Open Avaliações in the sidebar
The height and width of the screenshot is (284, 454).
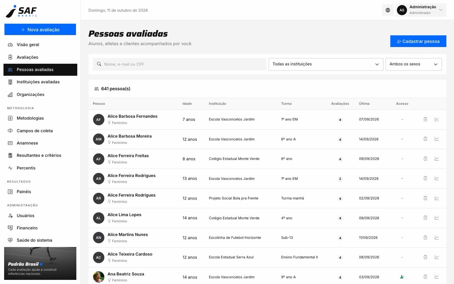point(40,57)
